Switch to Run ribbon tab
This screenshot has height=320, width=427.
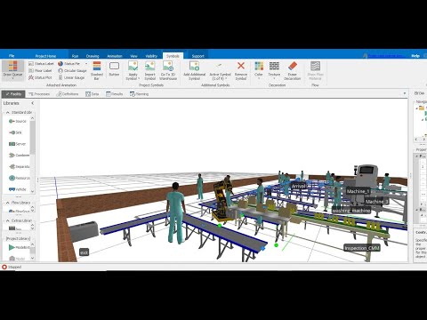click(x=75, y=56)
